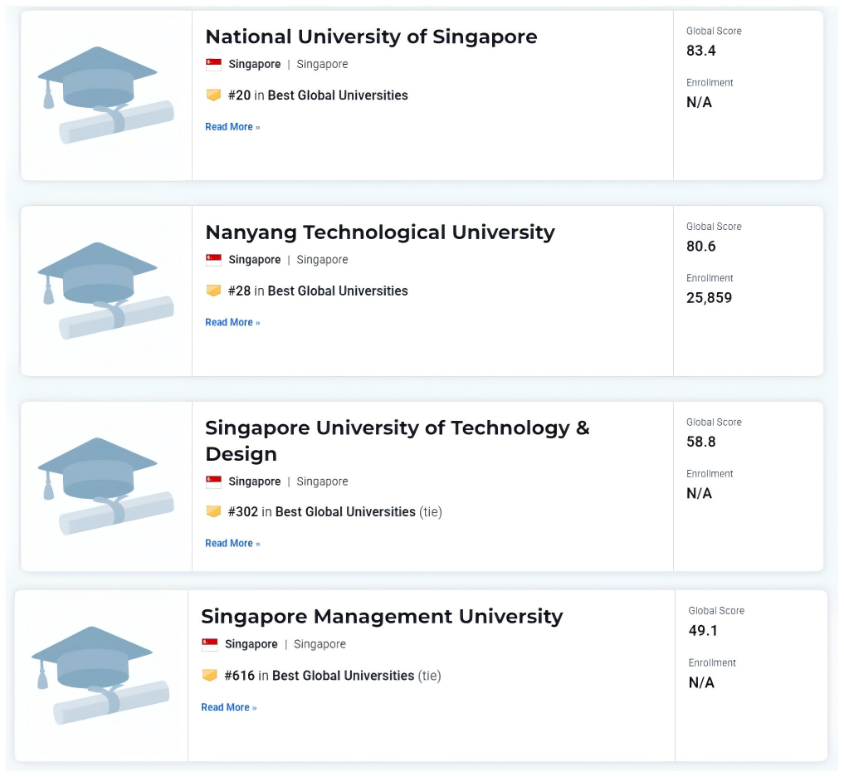The image size is (844, 777).
Task: Click the ranking badge icon beside #20
Action: coord(214,95)
